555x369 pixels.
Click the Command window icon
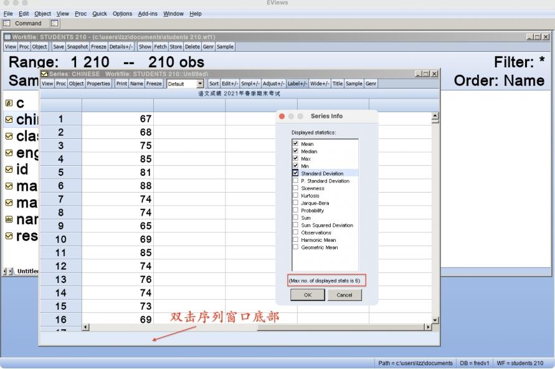7,24
